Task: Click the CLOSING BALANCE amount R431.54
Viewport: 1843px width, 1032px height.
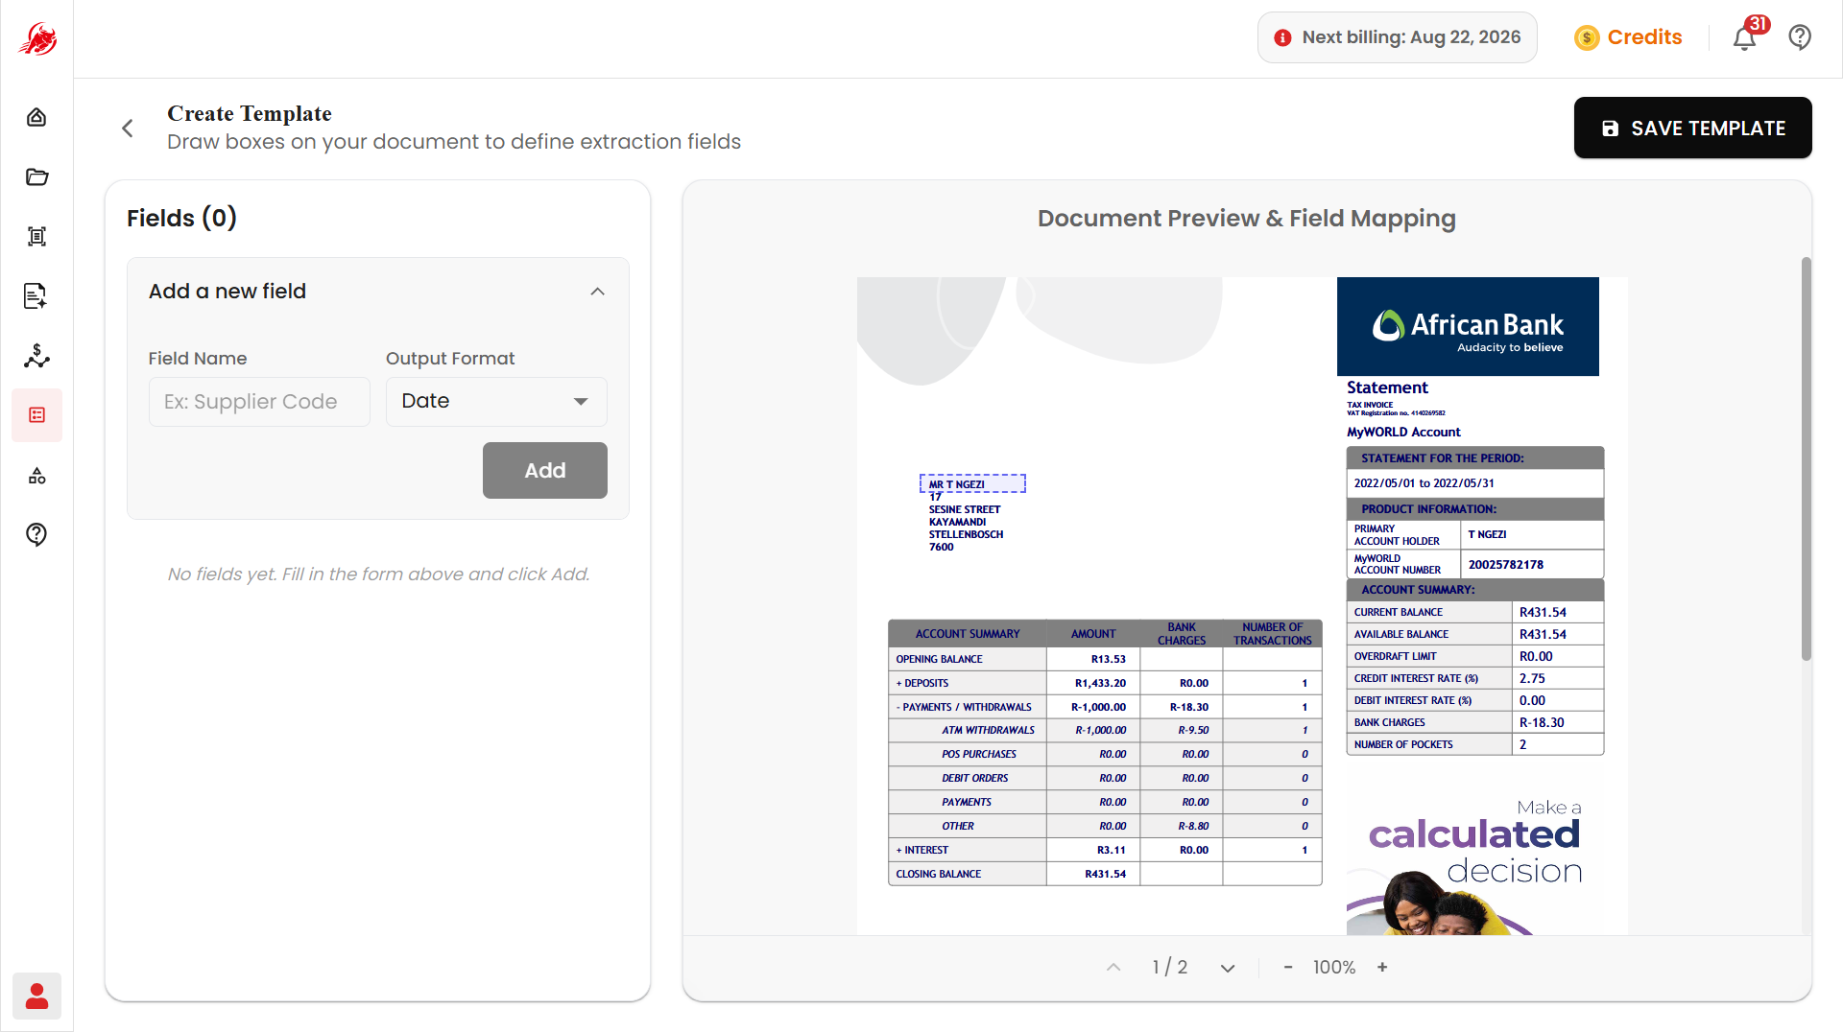Action: (1105, 874)
